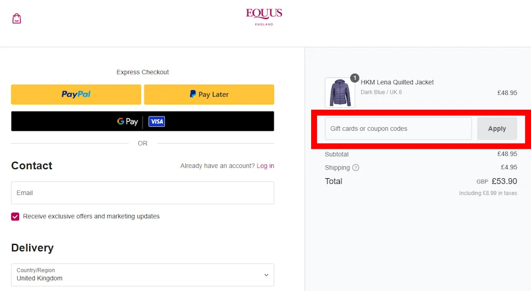Viewport: 531px width, 291px height.
Task: Click the Equus England logo
Action: click(x=264, y=17)
